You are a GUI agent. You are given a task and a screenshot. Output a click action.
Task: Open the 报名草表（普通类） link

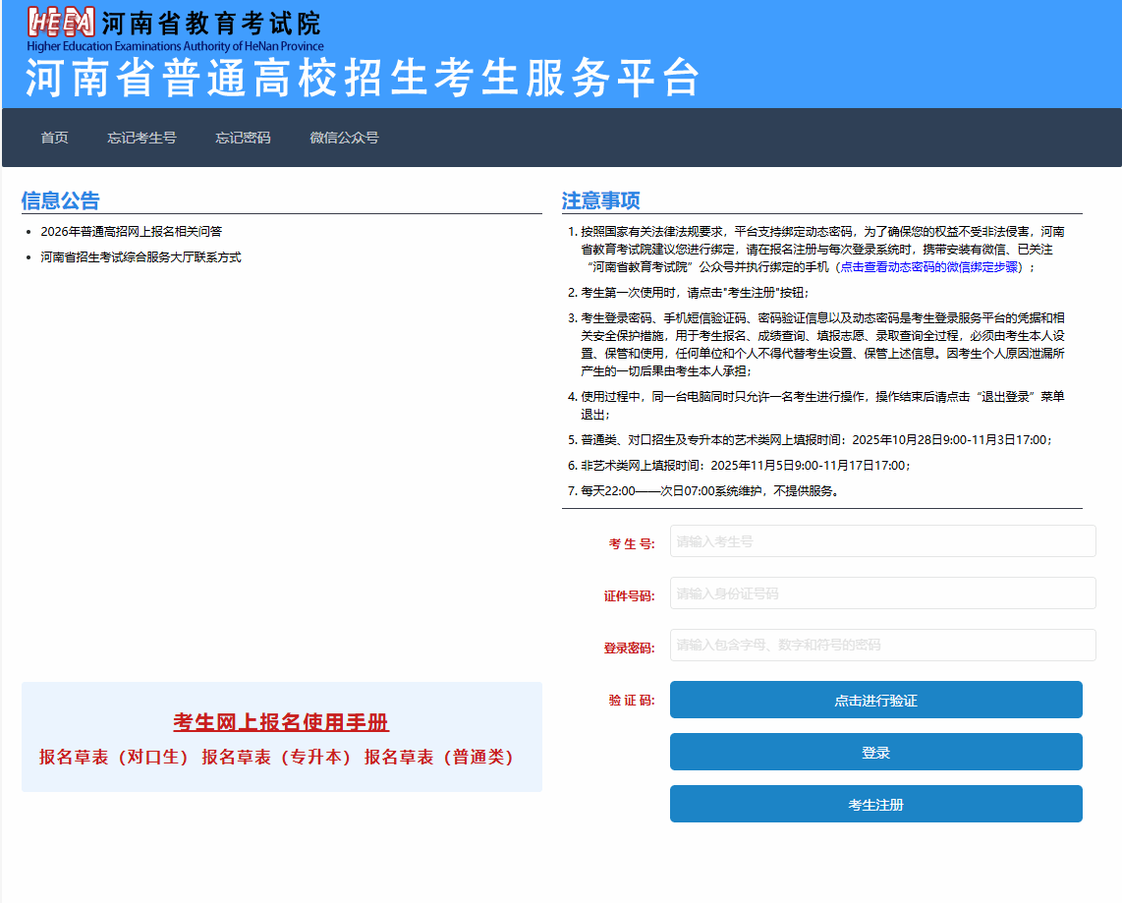pos(439,758)
